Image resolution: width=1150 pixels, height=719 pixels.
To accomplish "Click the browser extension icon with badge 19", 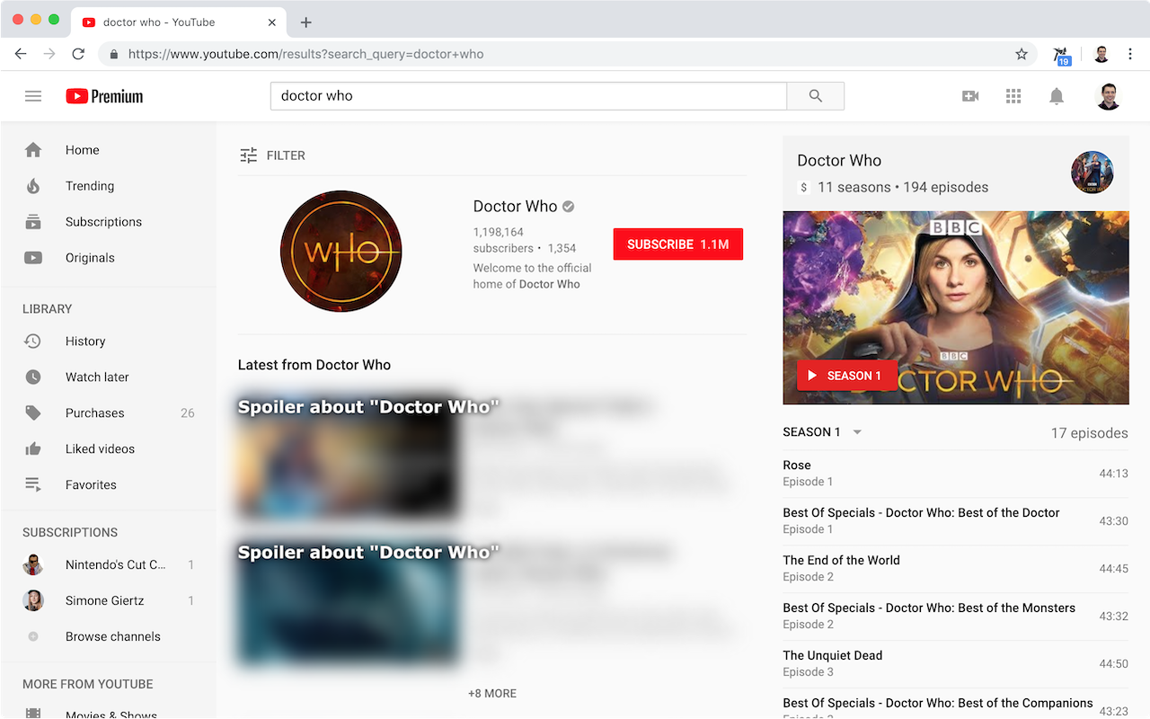I will (x=1062, y=55).
